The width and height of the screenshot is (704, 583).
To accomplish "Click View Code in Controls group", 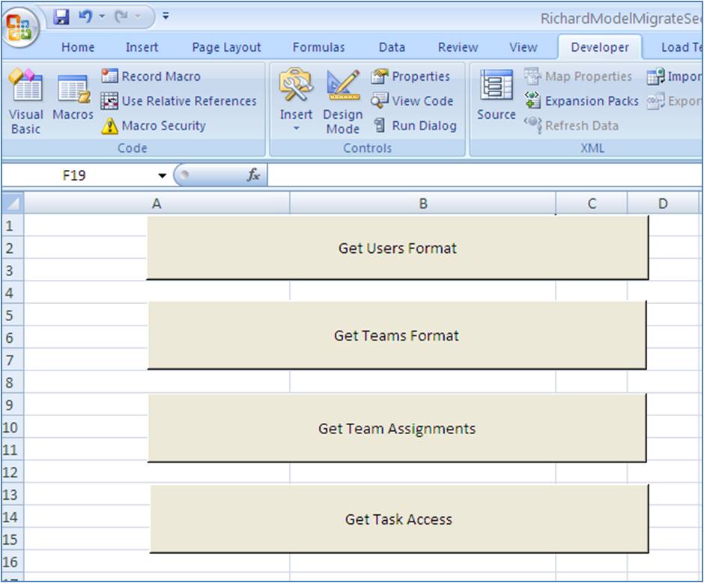I will click(412, 101).
